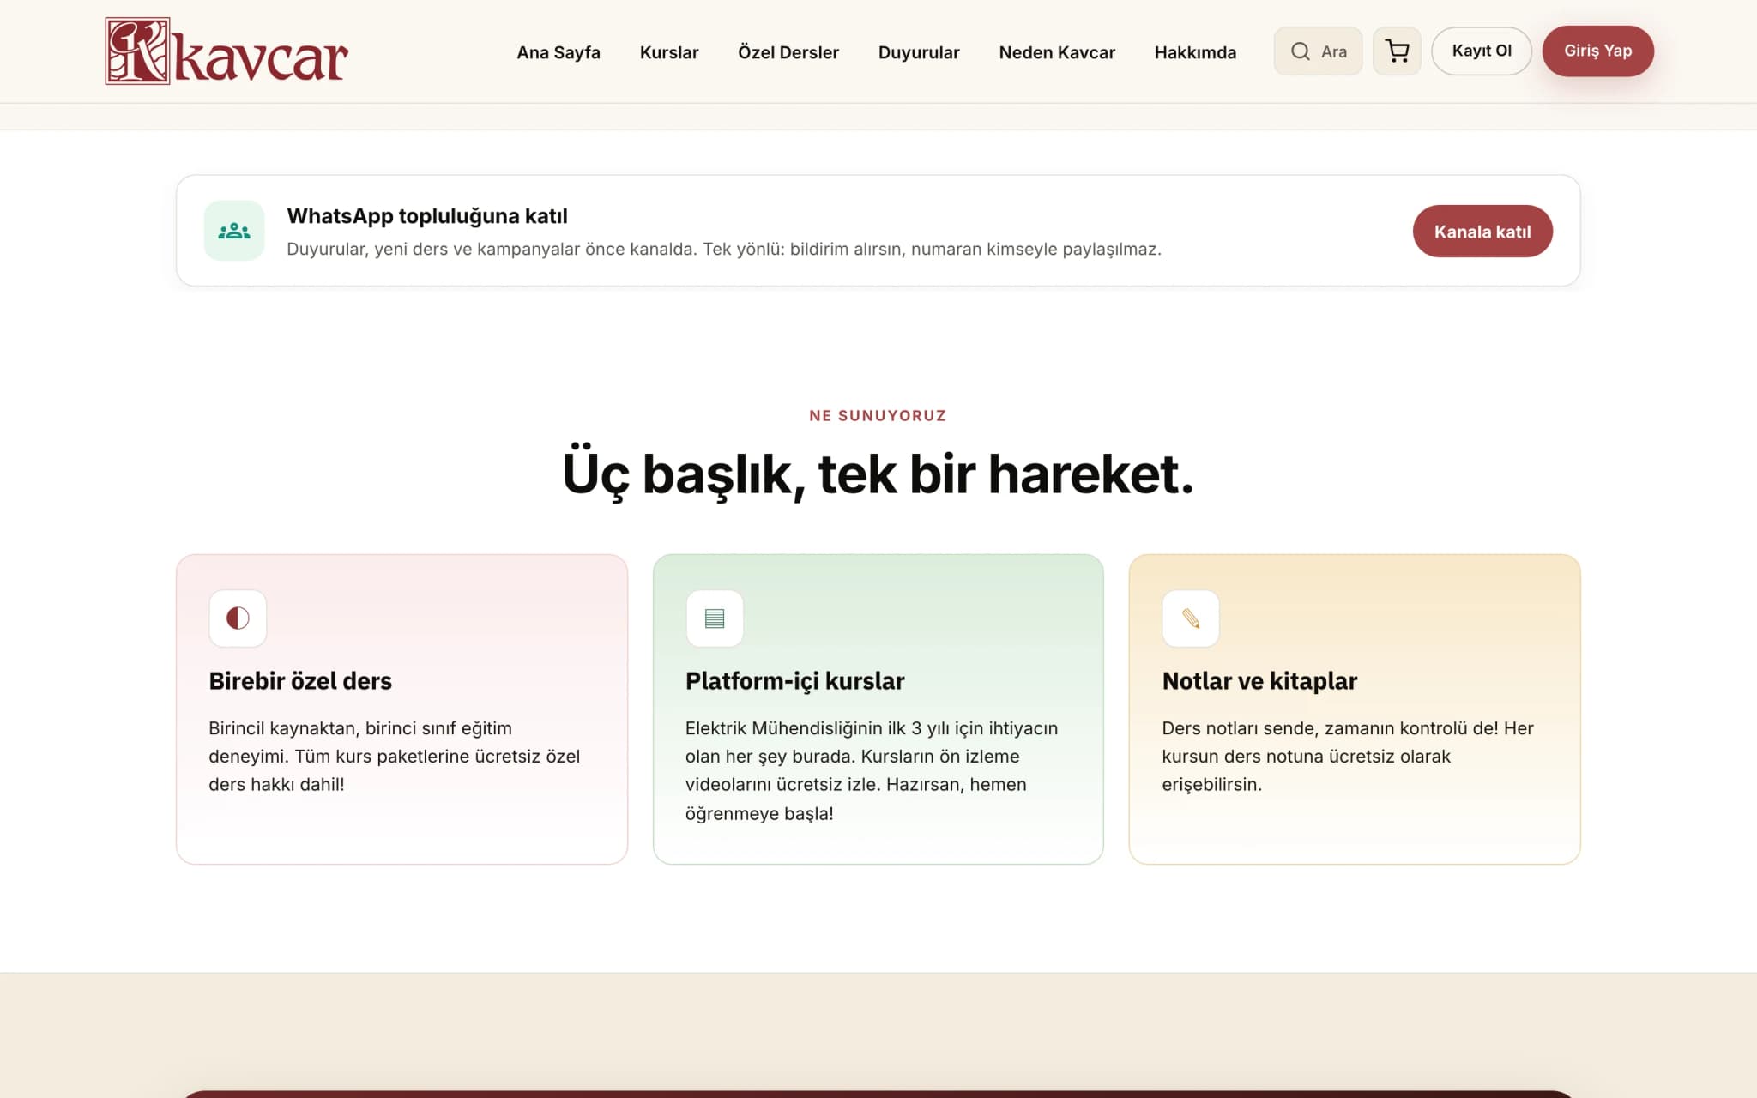Click the WhatsApp topluluğuna katıl heading
Image resolution: width=1757 pixels, height=1098 pixels.
coord(427,216)
